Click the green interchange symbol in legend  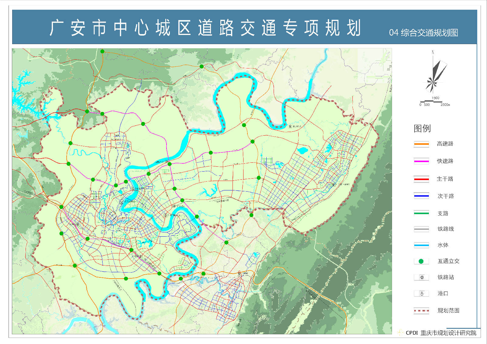pos(421,261)
